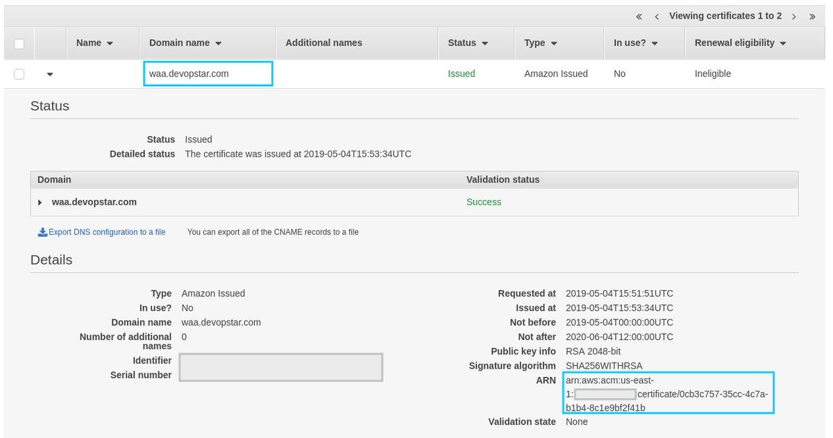Select all certificates with header checkbox
Screen dimensions: 833x438
[19, 44]
